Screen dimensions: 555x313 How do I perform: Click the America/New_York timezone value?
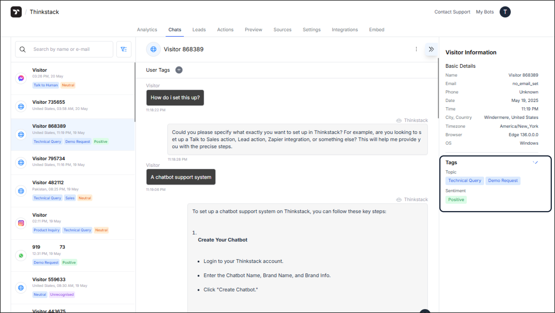[519, 126]
